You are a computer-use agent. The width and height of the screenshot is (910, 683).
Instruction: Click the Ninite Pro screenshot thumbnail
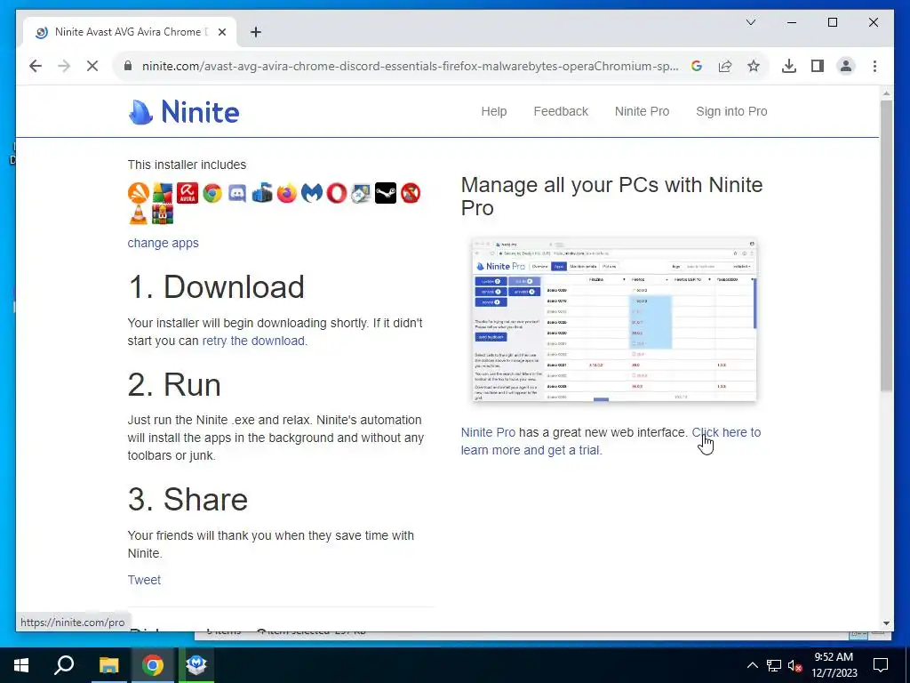pos(614,319)
